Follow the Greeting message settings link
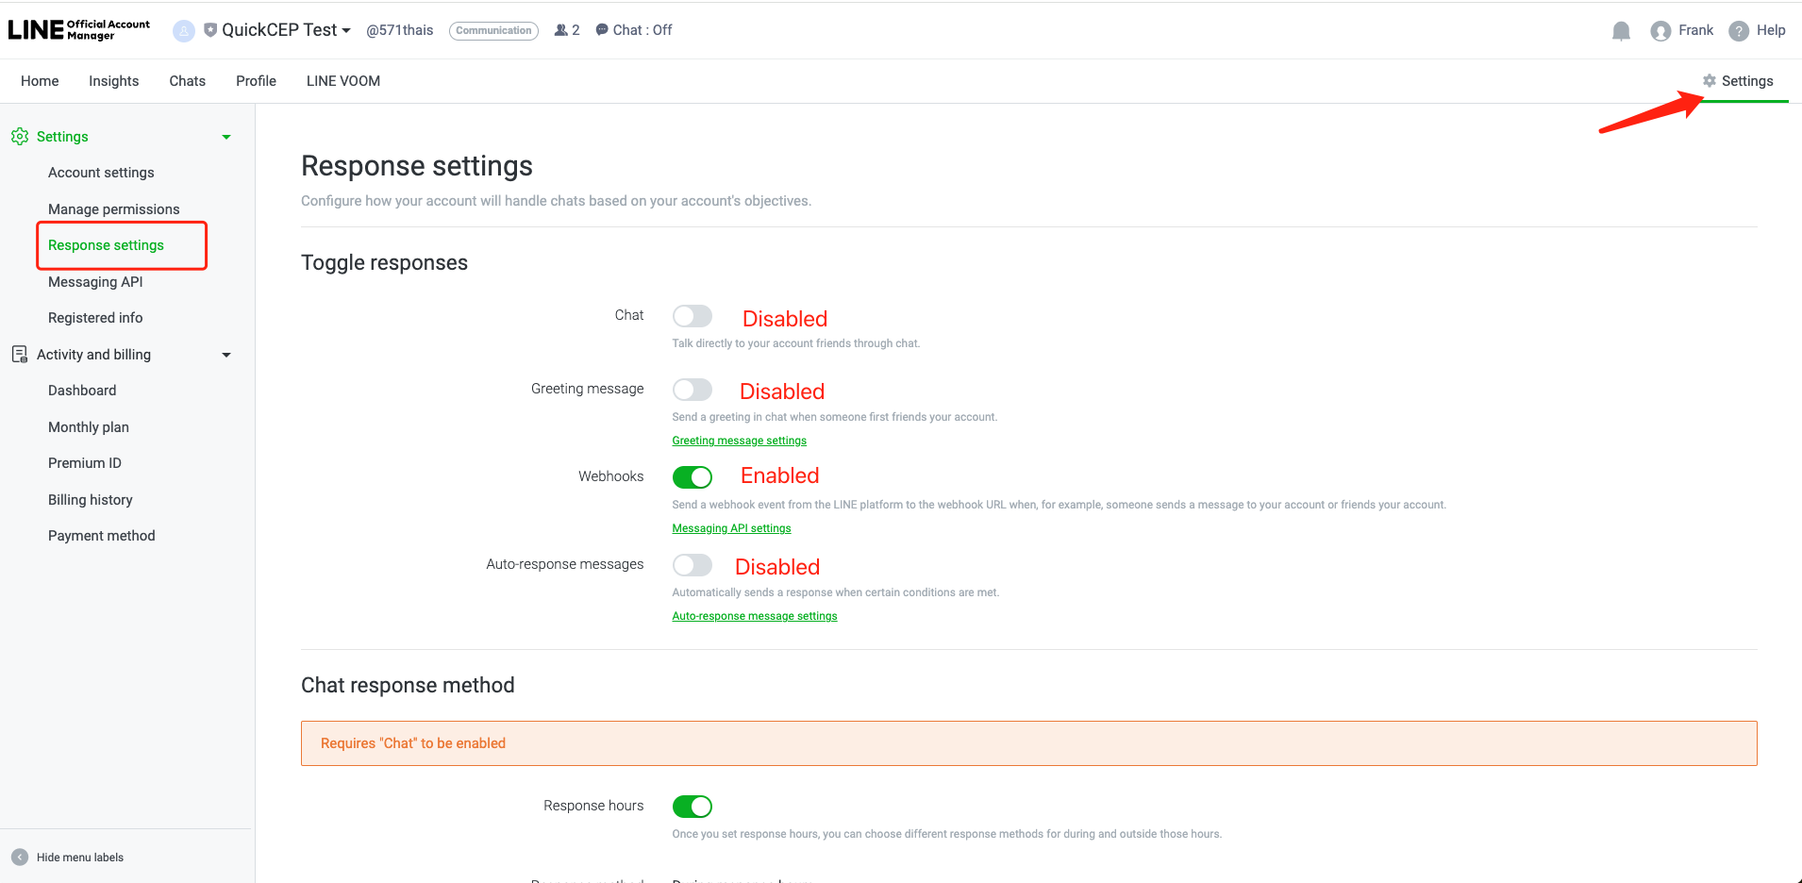Image resolution: width=1802 pixels, height=883 pixels. coord(739,441)
